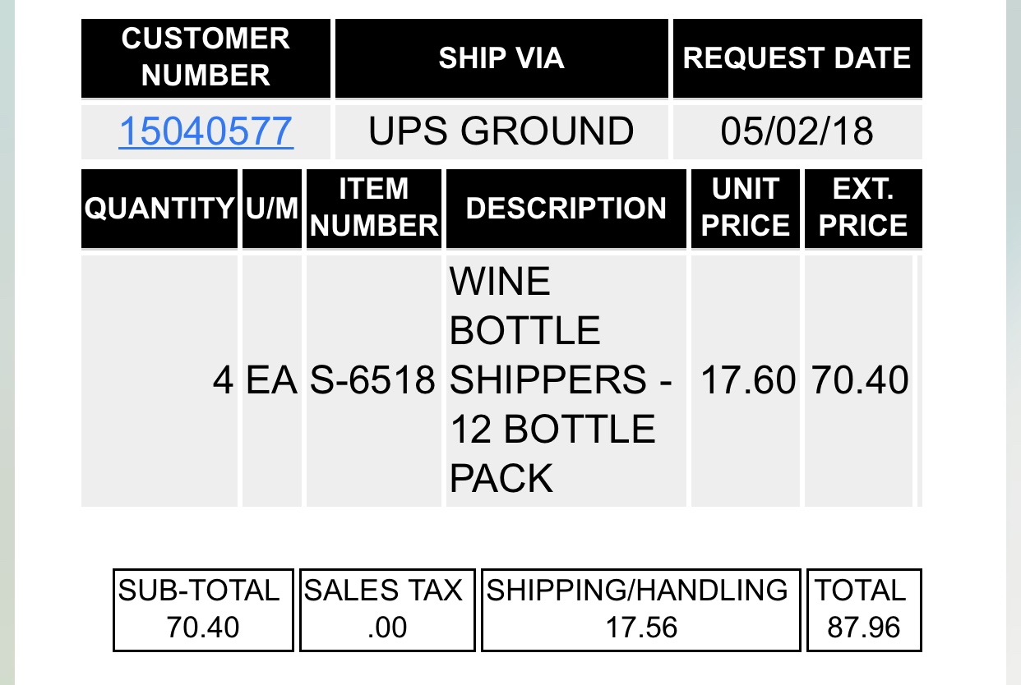This screenshot has width=1021, height=685.
Task: Click the SUB-TOTAL box
Action: [x=203, y=609]
